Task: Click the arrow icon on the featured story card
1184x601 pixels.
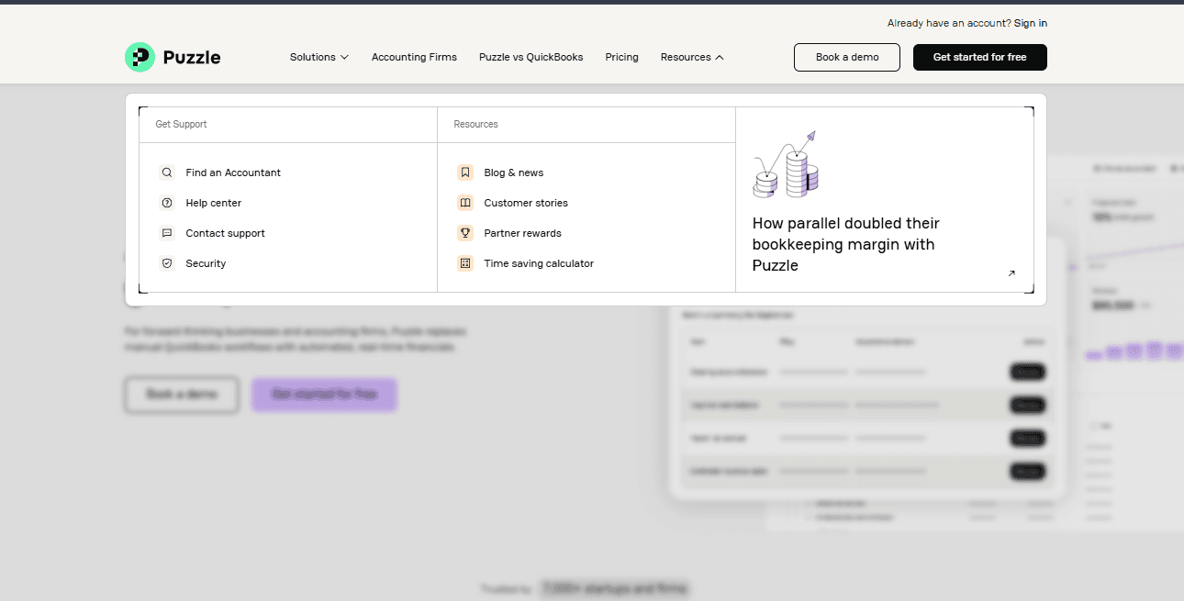Action: pyautogui.click(x=1011, y=273)
